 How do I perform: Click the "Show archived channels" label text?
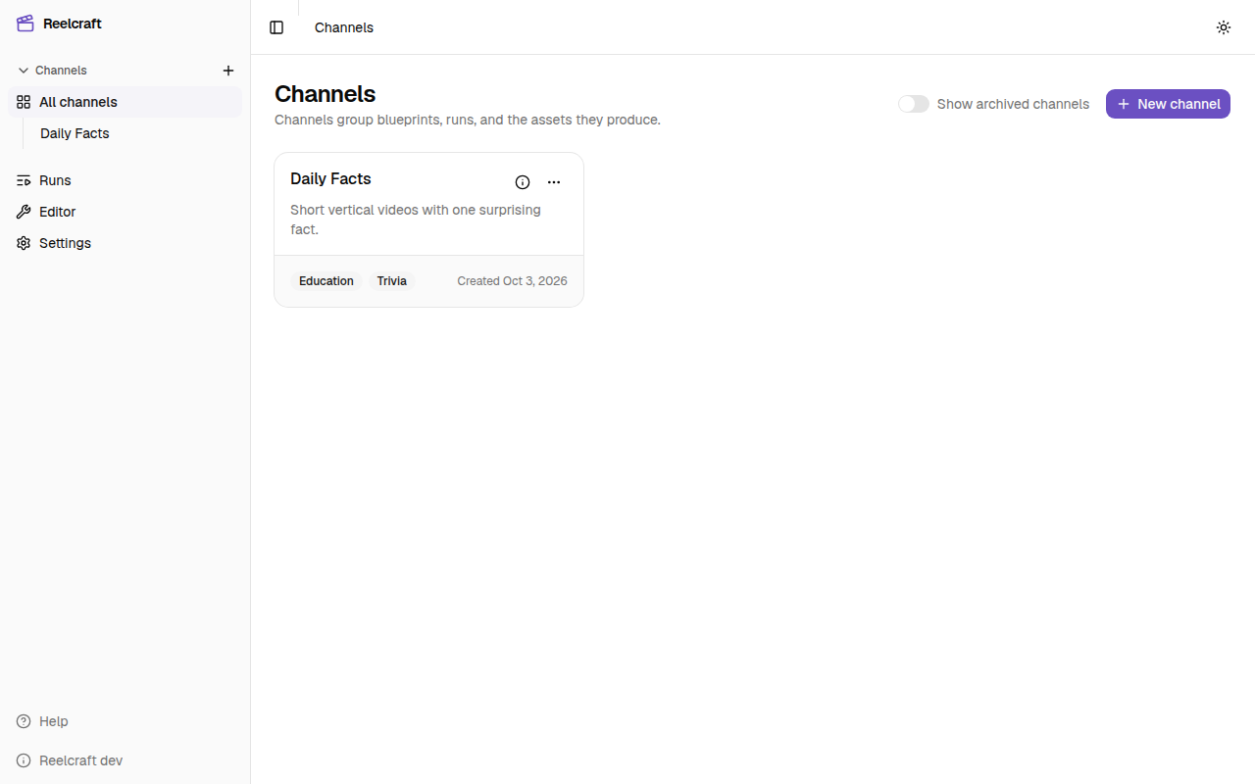[1013, 104]
